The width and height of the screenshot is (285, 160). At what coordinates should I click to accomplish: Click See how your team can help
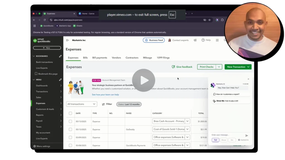105,95
